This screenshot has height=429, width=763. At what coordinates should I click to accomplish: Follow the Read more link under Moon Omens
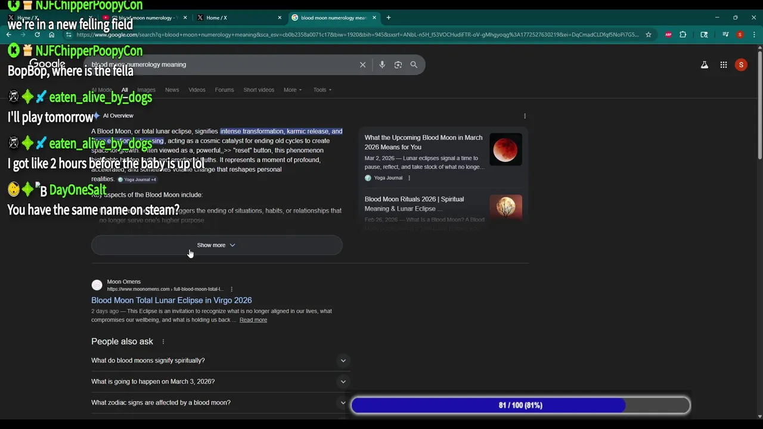[253, 320]
